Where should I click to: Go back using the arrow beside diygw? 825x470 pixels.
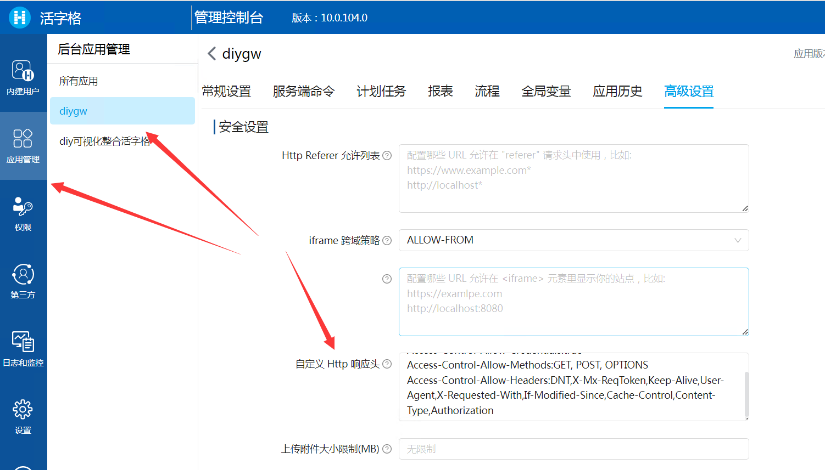pos(211,54)
